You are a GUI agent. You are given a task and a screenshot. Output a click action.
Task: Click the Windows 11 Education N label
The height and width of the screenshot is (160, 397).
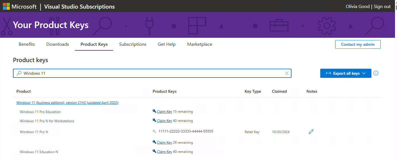[x=39, y=152]
